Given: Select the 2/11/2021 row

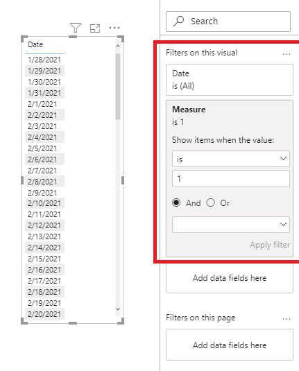Looking at the screenshot, I should [44, 214].
